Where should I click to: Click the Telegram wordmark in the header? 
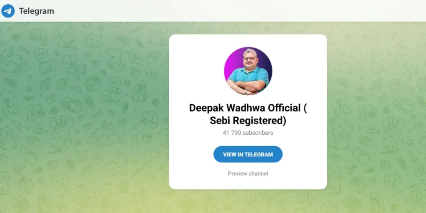point(37,11)
